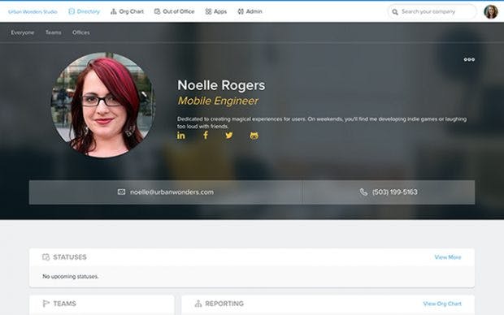Open Noelle's LinkedIn profile icon

[181, 136]
